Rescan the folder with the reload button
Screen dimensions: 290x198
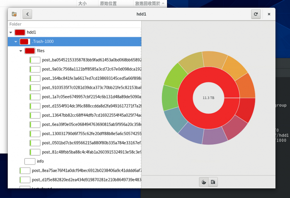255,14
